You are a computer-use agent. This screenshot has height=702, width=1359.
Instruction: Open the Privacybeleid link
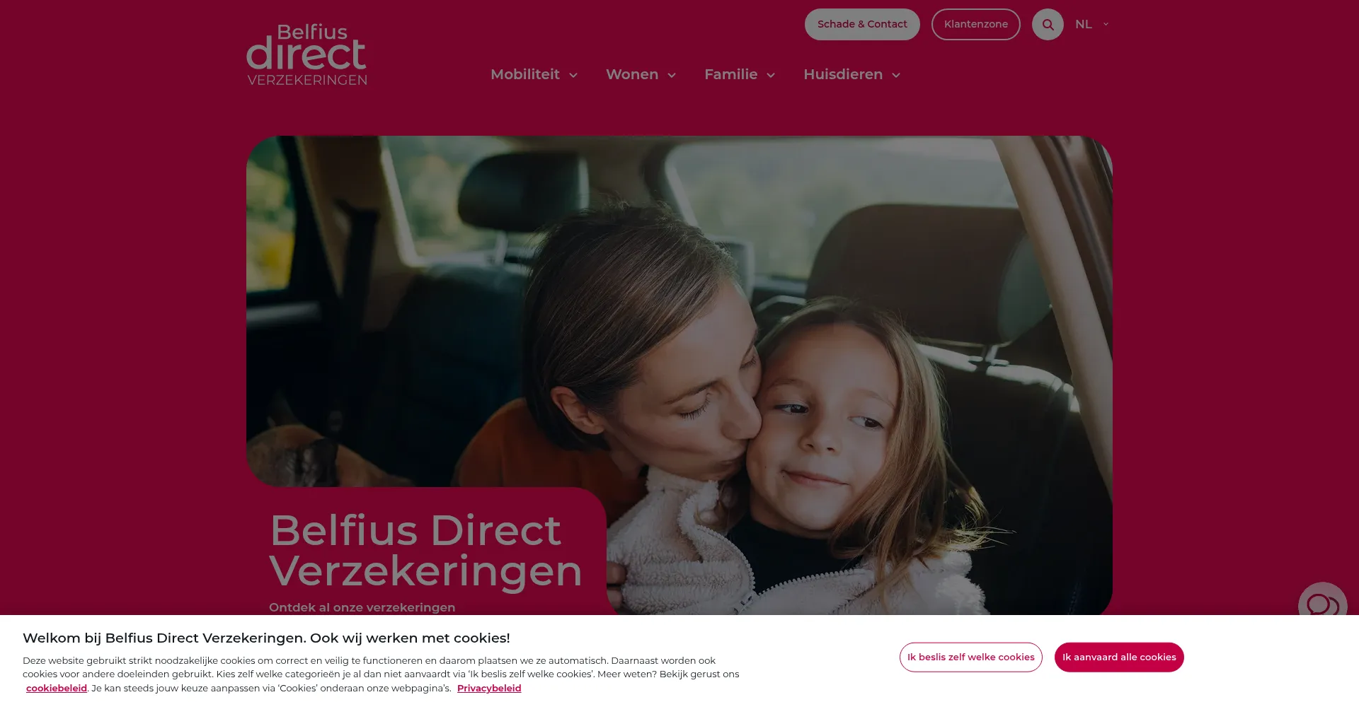tap(489, 688)
